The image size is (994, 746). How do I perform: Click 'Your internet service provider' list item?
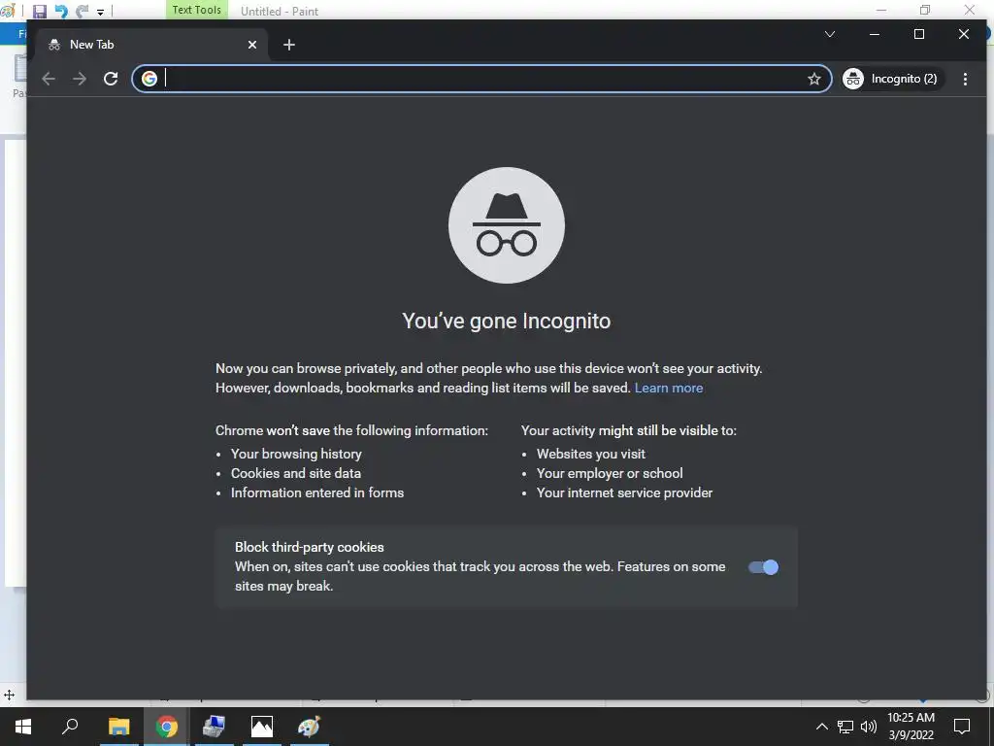pyautogui.click(x=624, y=492)
